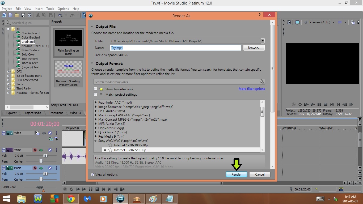Create a new project from the toolbar
This screenshot has width=363, height=204.
coord(10,15)
